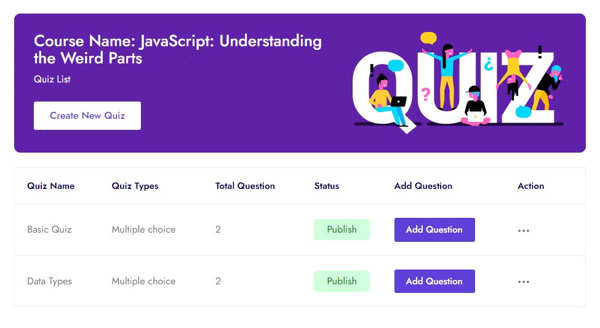
Task: Click the Create New Quiz button
Action: coord(87,116)
